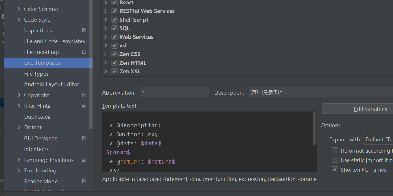This screenshot has width=393, height=196.
Task: Click the project-level icon beside GUI Designer
Action: click(x=84, y=138)
